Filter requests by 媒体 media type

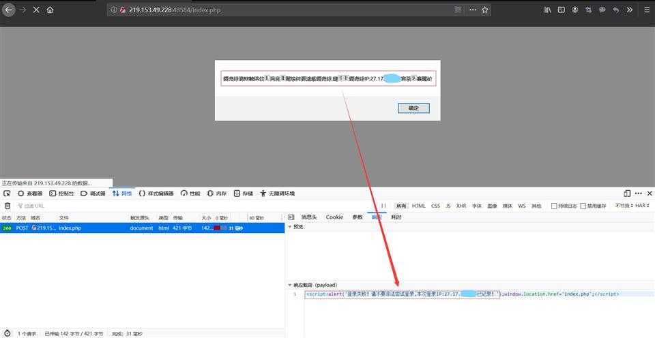508,206
